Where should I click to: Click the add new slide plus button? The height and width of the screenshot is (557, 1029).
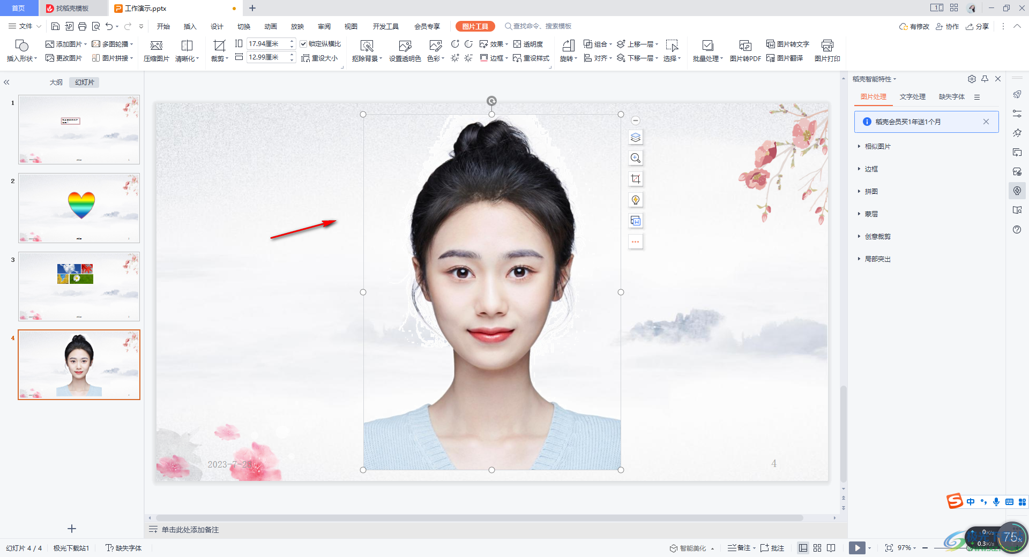click(72, 529)
